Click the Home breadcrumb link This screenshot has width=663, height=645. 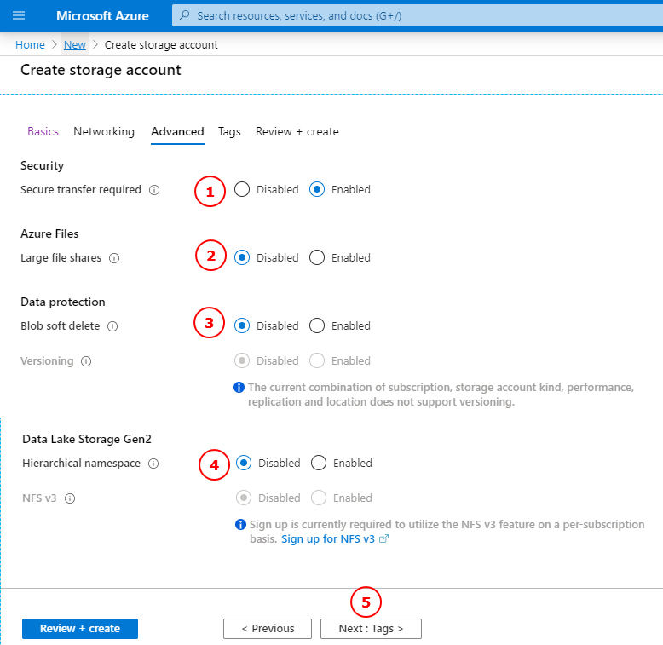click(30, 44)
